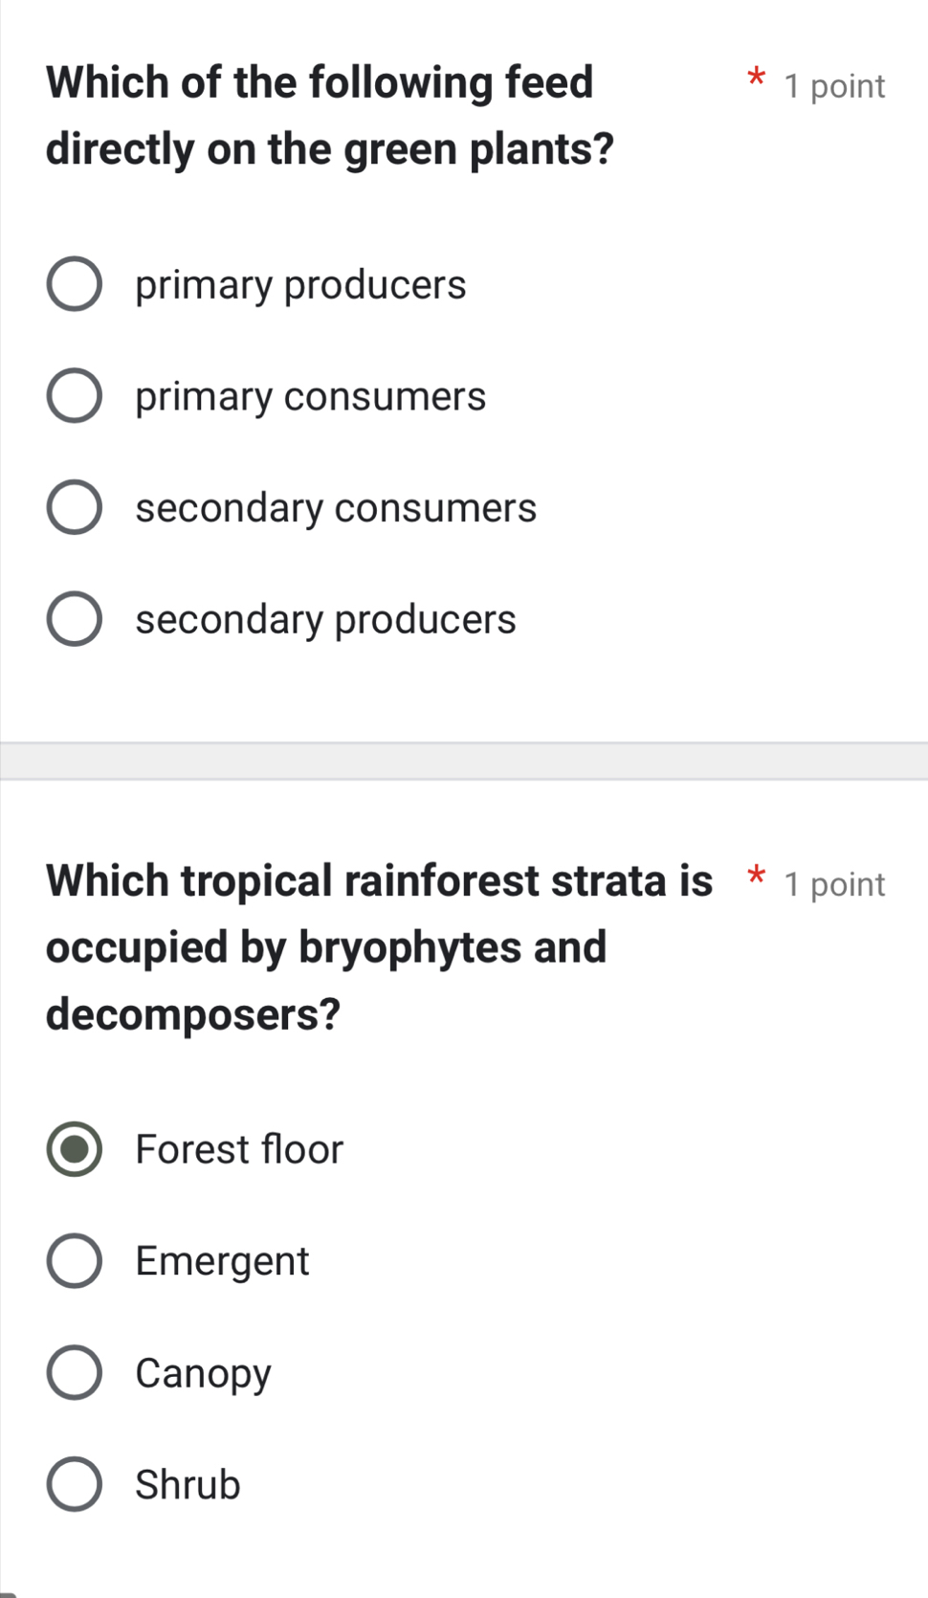Click the "Canopy" option label text

coord(203,1373)
